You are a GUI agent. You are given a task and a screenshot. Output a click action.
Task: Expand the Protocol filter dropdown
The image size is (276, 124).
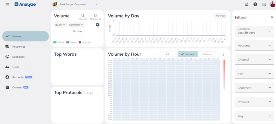click(254, 102)
